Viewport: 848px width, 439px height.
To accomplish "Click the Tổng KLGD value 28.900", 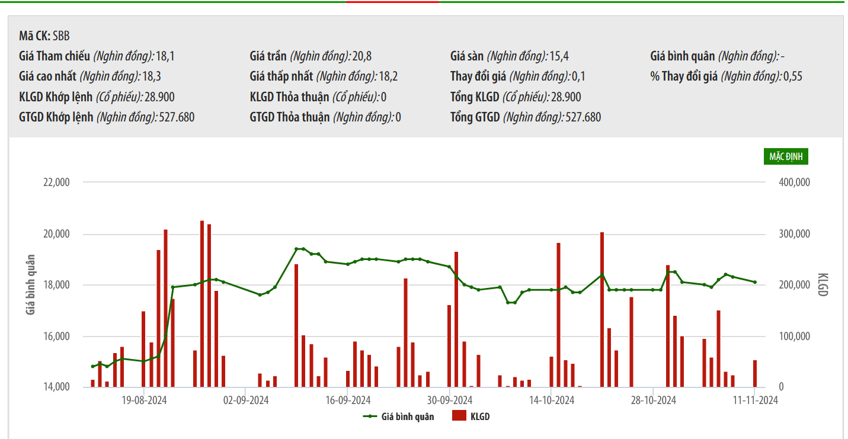I will point(565,97).
